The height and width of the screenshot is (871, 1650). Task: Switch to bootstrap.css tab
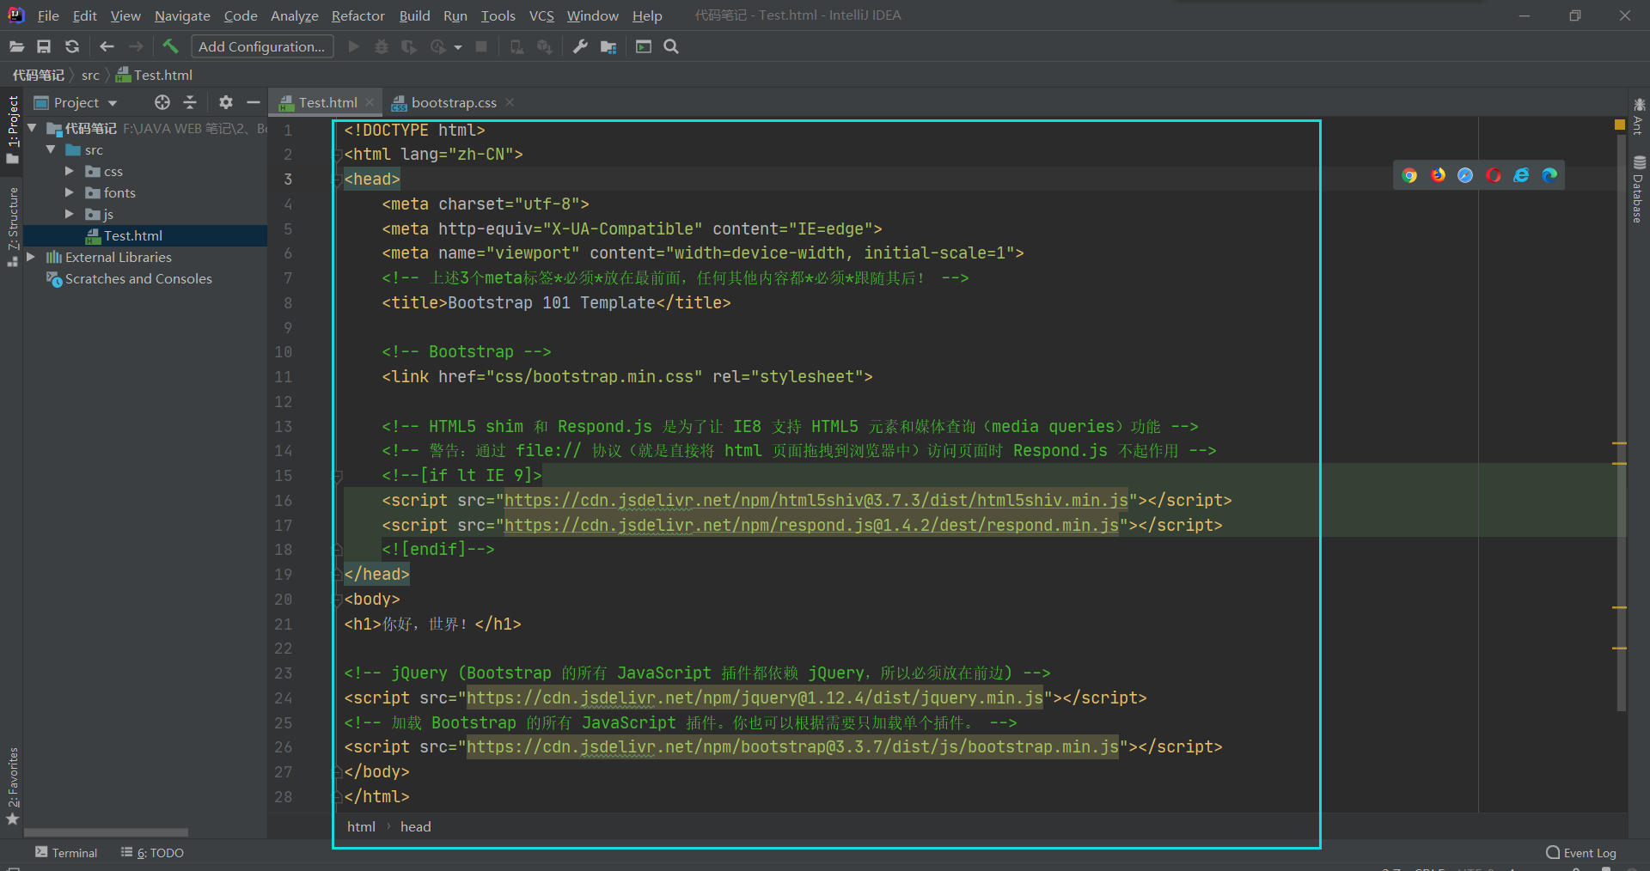pyautogui.click(x=454, y=102)
